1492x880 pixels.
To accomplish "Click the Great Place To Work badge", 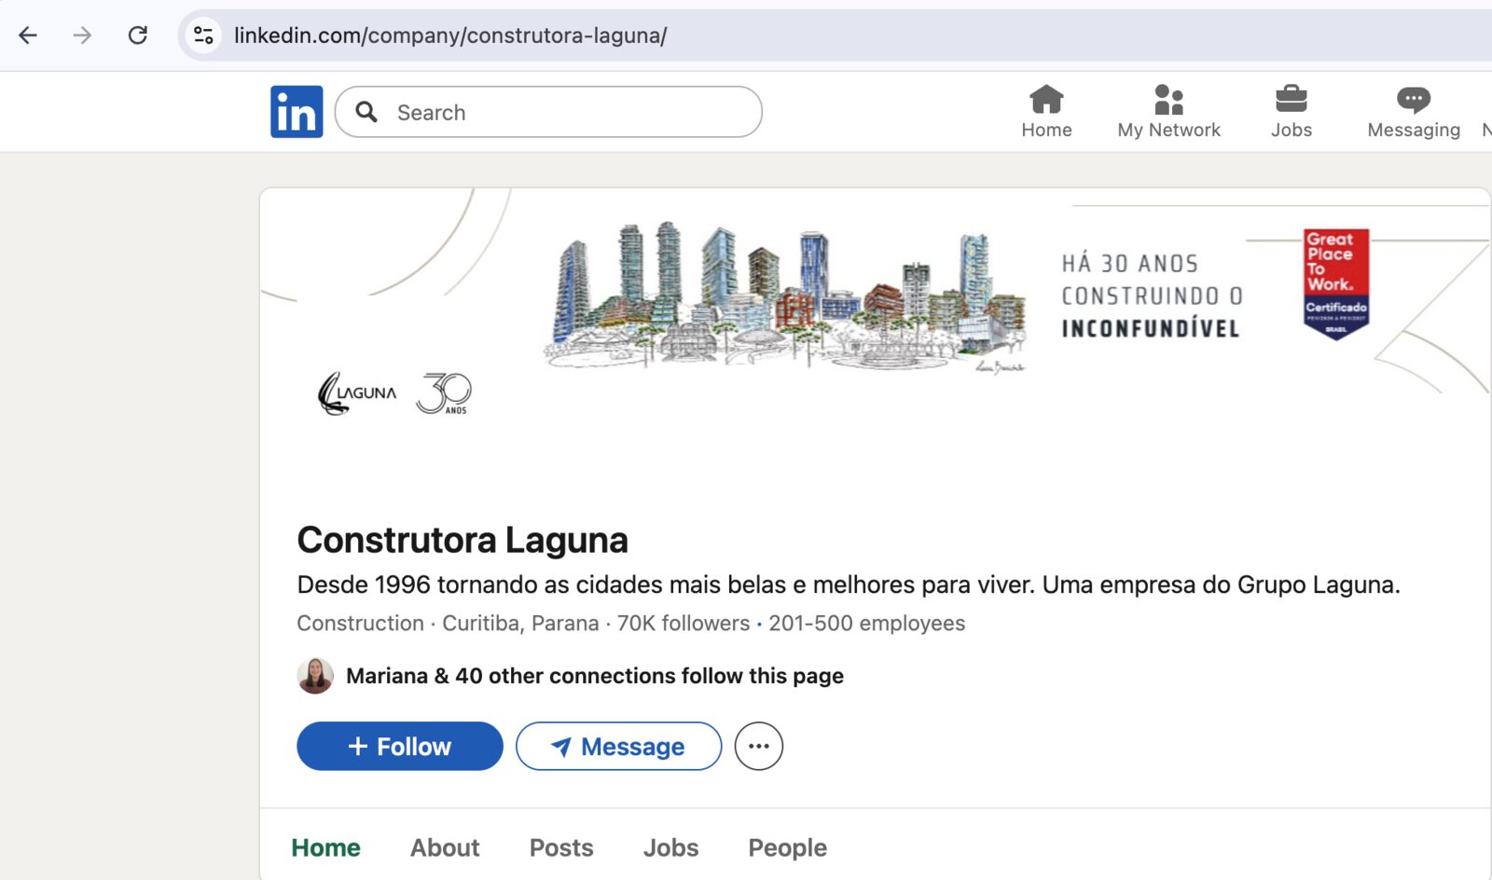I will click(x=1336, y=283).
